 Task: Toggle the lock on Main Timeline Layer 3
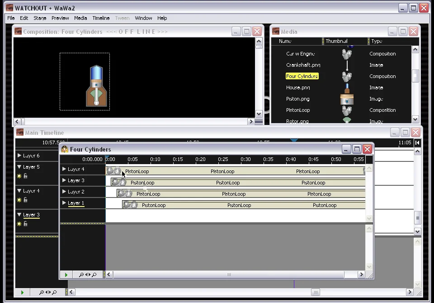point(25,224)
